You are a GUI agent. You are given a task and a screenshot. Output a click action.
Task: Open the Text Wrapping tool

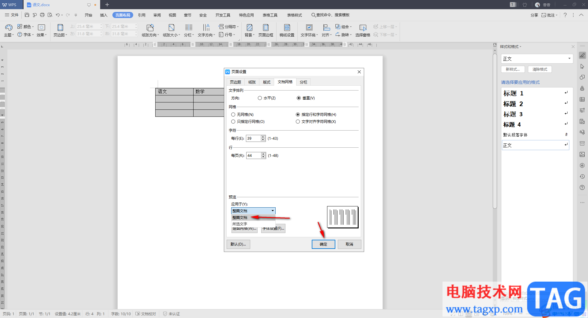click(x=309, y=30)
